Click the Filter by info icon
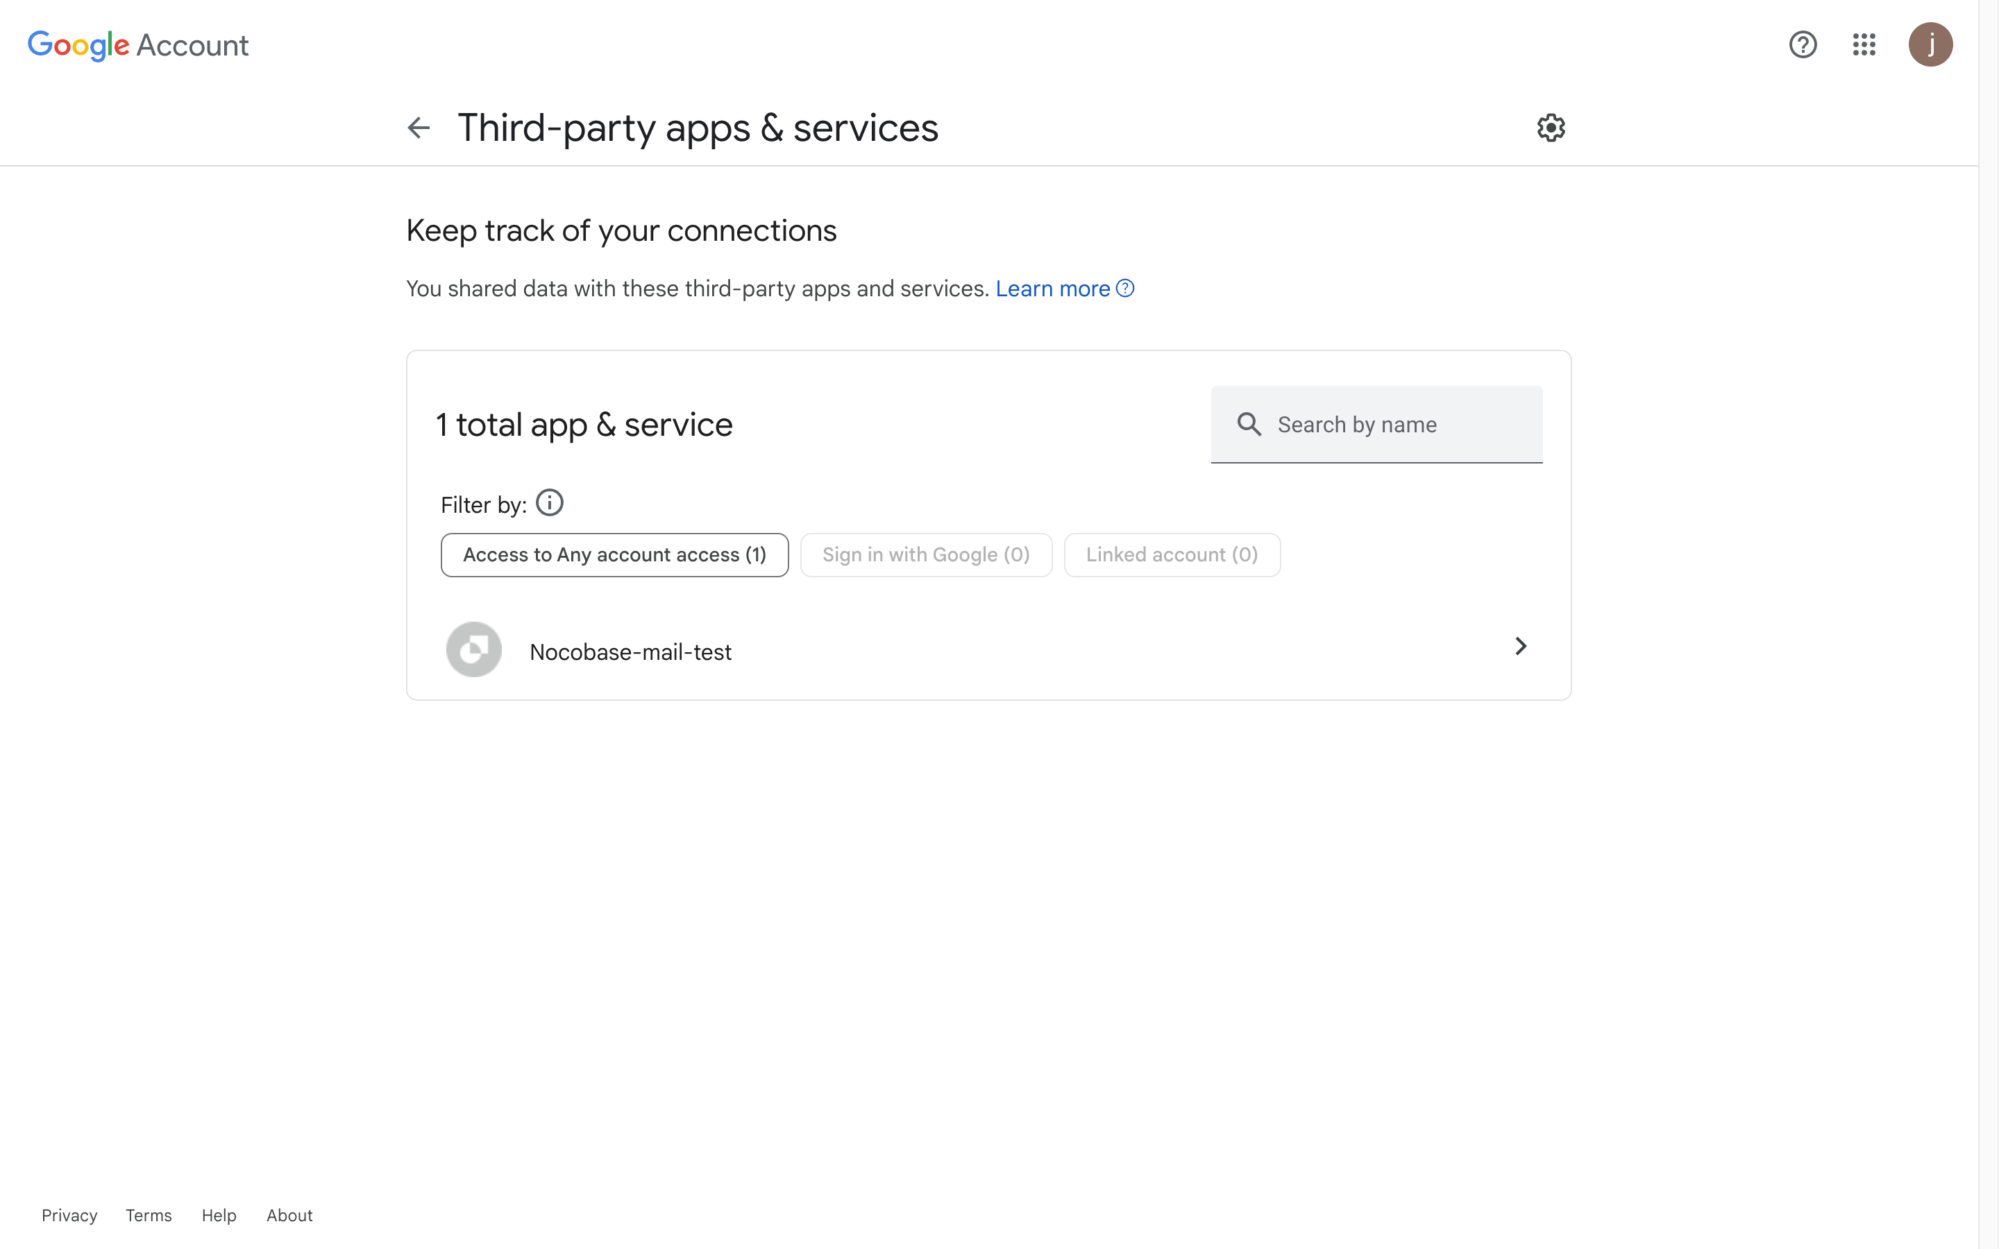The height and width of the screenshot is (1249, 1999). click(549, 503)
